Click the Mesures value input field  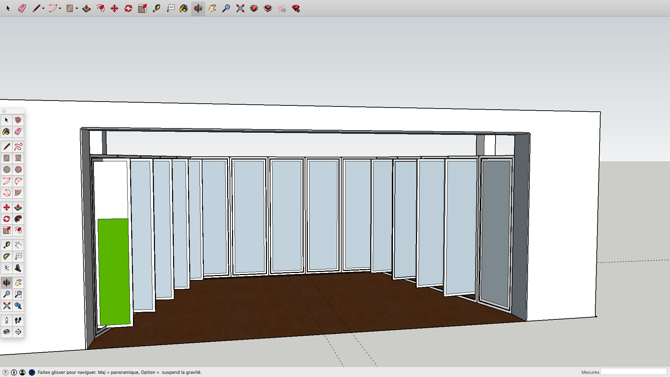tap(633, 372)
